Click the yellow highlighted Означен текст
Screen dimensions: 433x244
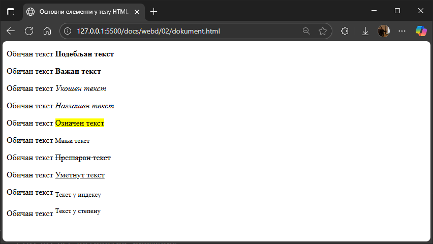tap(79, 123)
